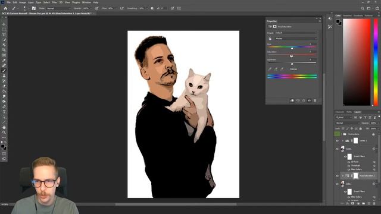Open the File menu
The image size is (381, 214).
[8, 2]
